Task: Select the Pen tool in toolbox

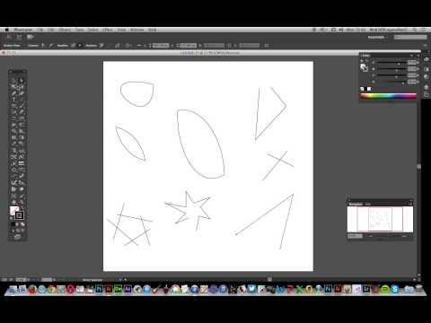Action: point(13,93)
